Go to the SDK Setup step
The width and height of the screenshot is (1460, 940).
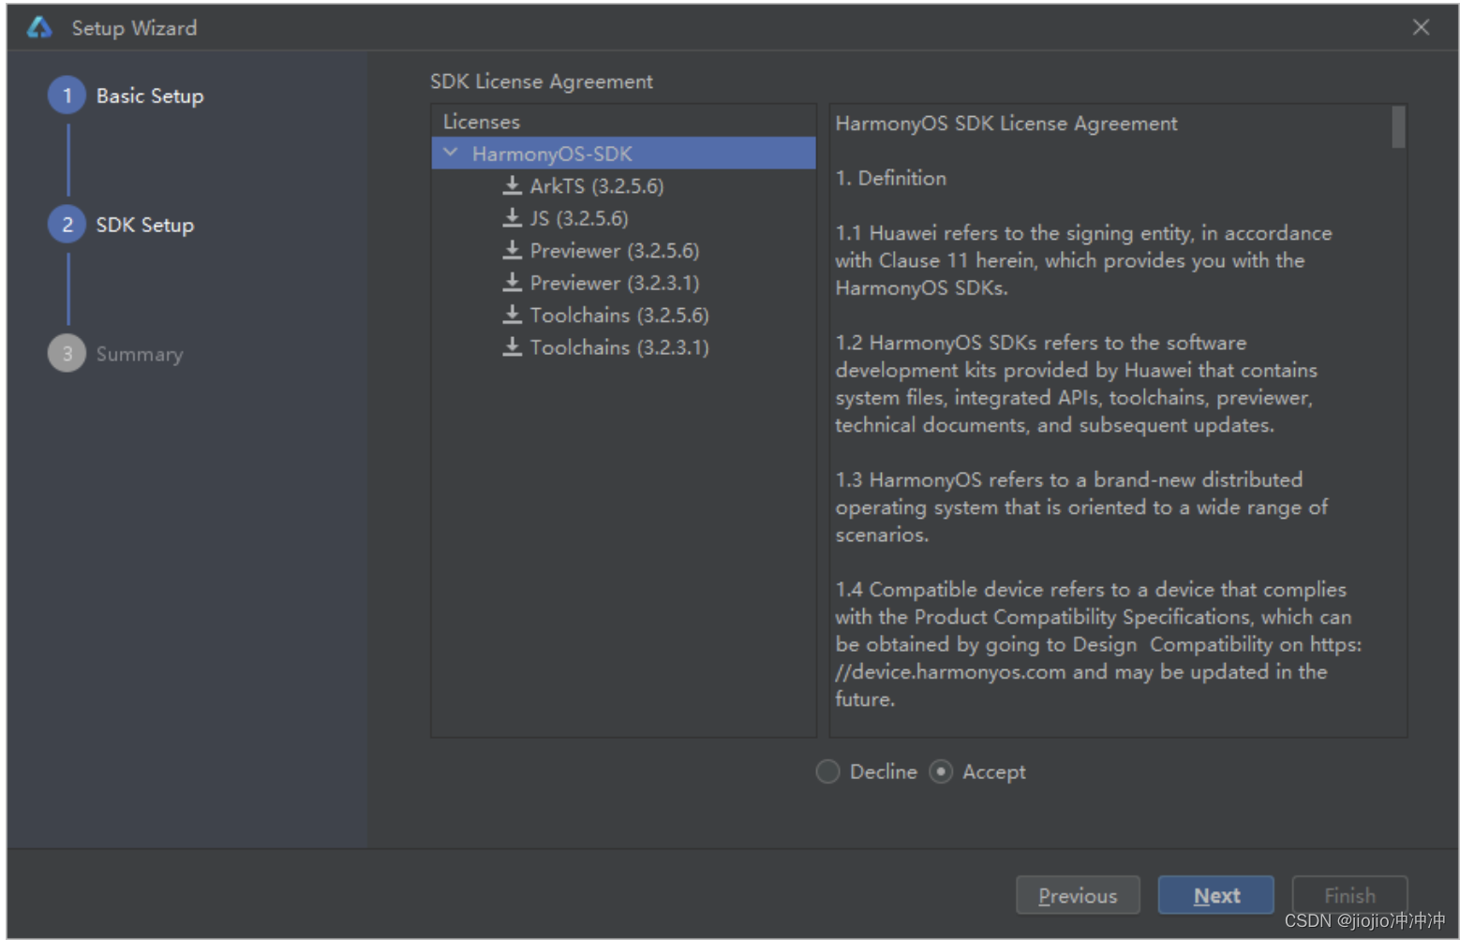coord(145,225)
